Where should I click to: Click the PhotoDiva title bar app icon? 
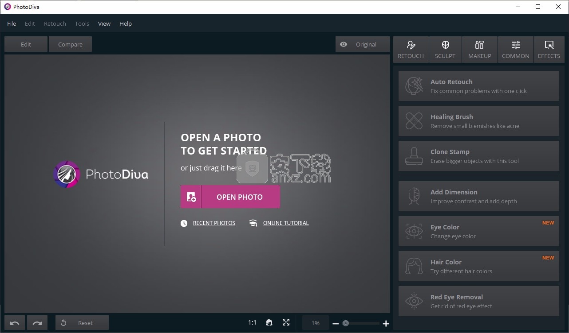(7, 7)
